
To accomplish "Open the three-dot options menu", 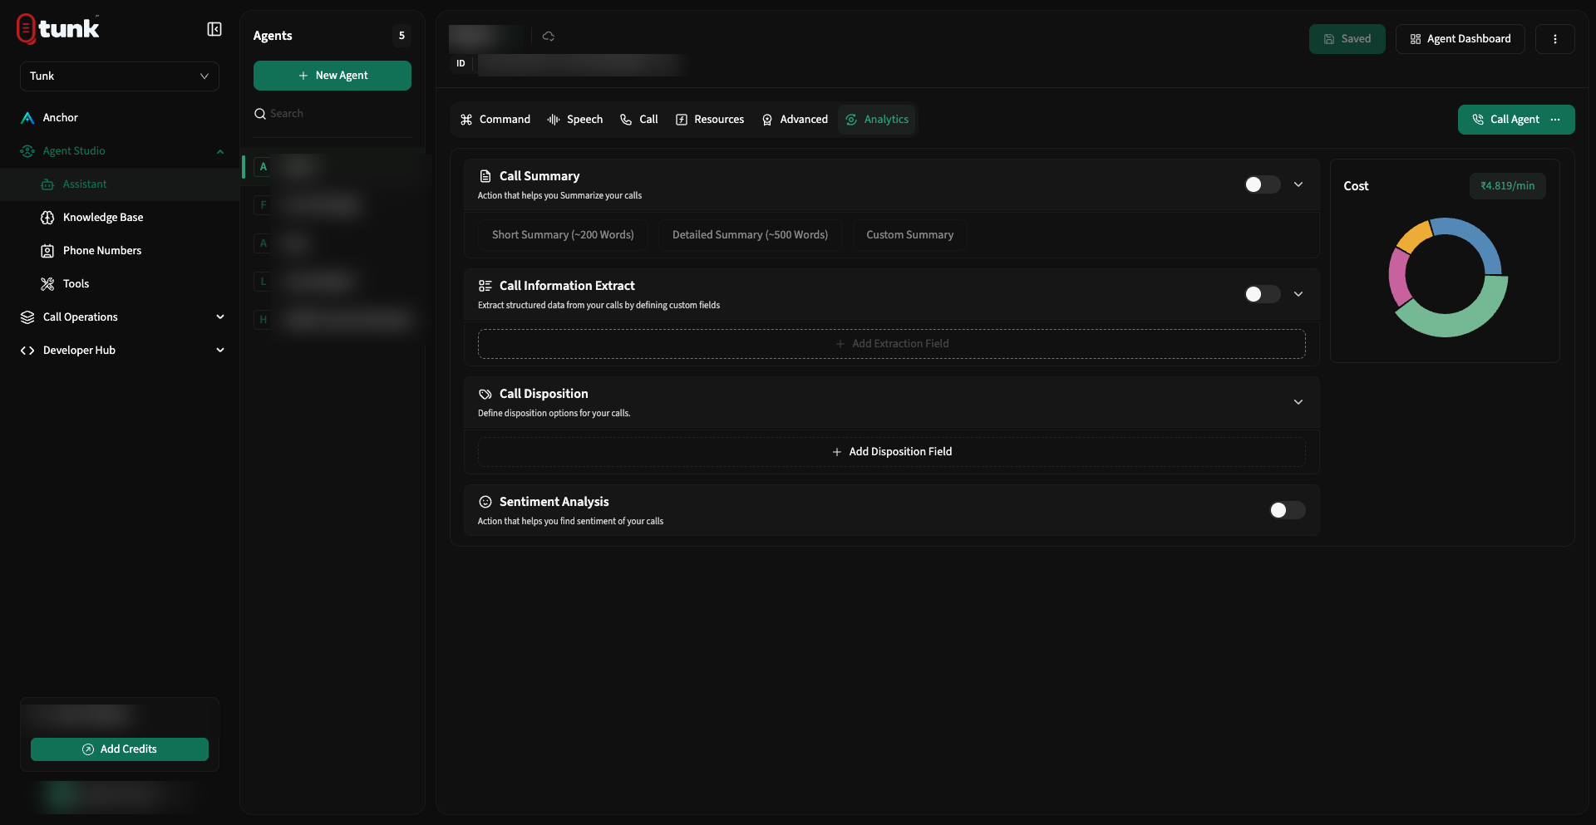I will coord(1554,39).
